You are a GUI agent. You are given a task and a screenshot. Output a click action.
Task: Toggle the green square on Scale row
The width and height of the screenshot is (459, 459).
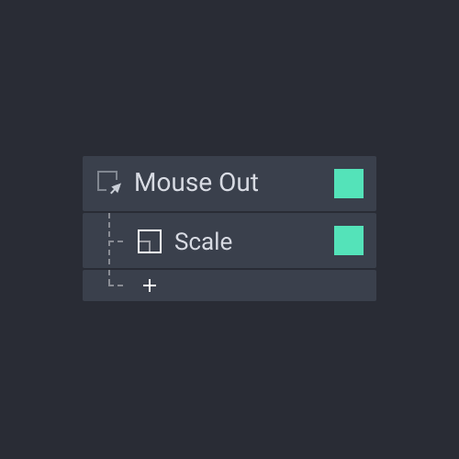pyautogui.click(x=349, y=241)
